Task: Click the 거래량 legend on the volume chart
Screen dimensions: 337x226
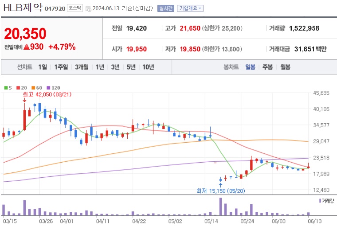Action: click(x=326, y=201)
